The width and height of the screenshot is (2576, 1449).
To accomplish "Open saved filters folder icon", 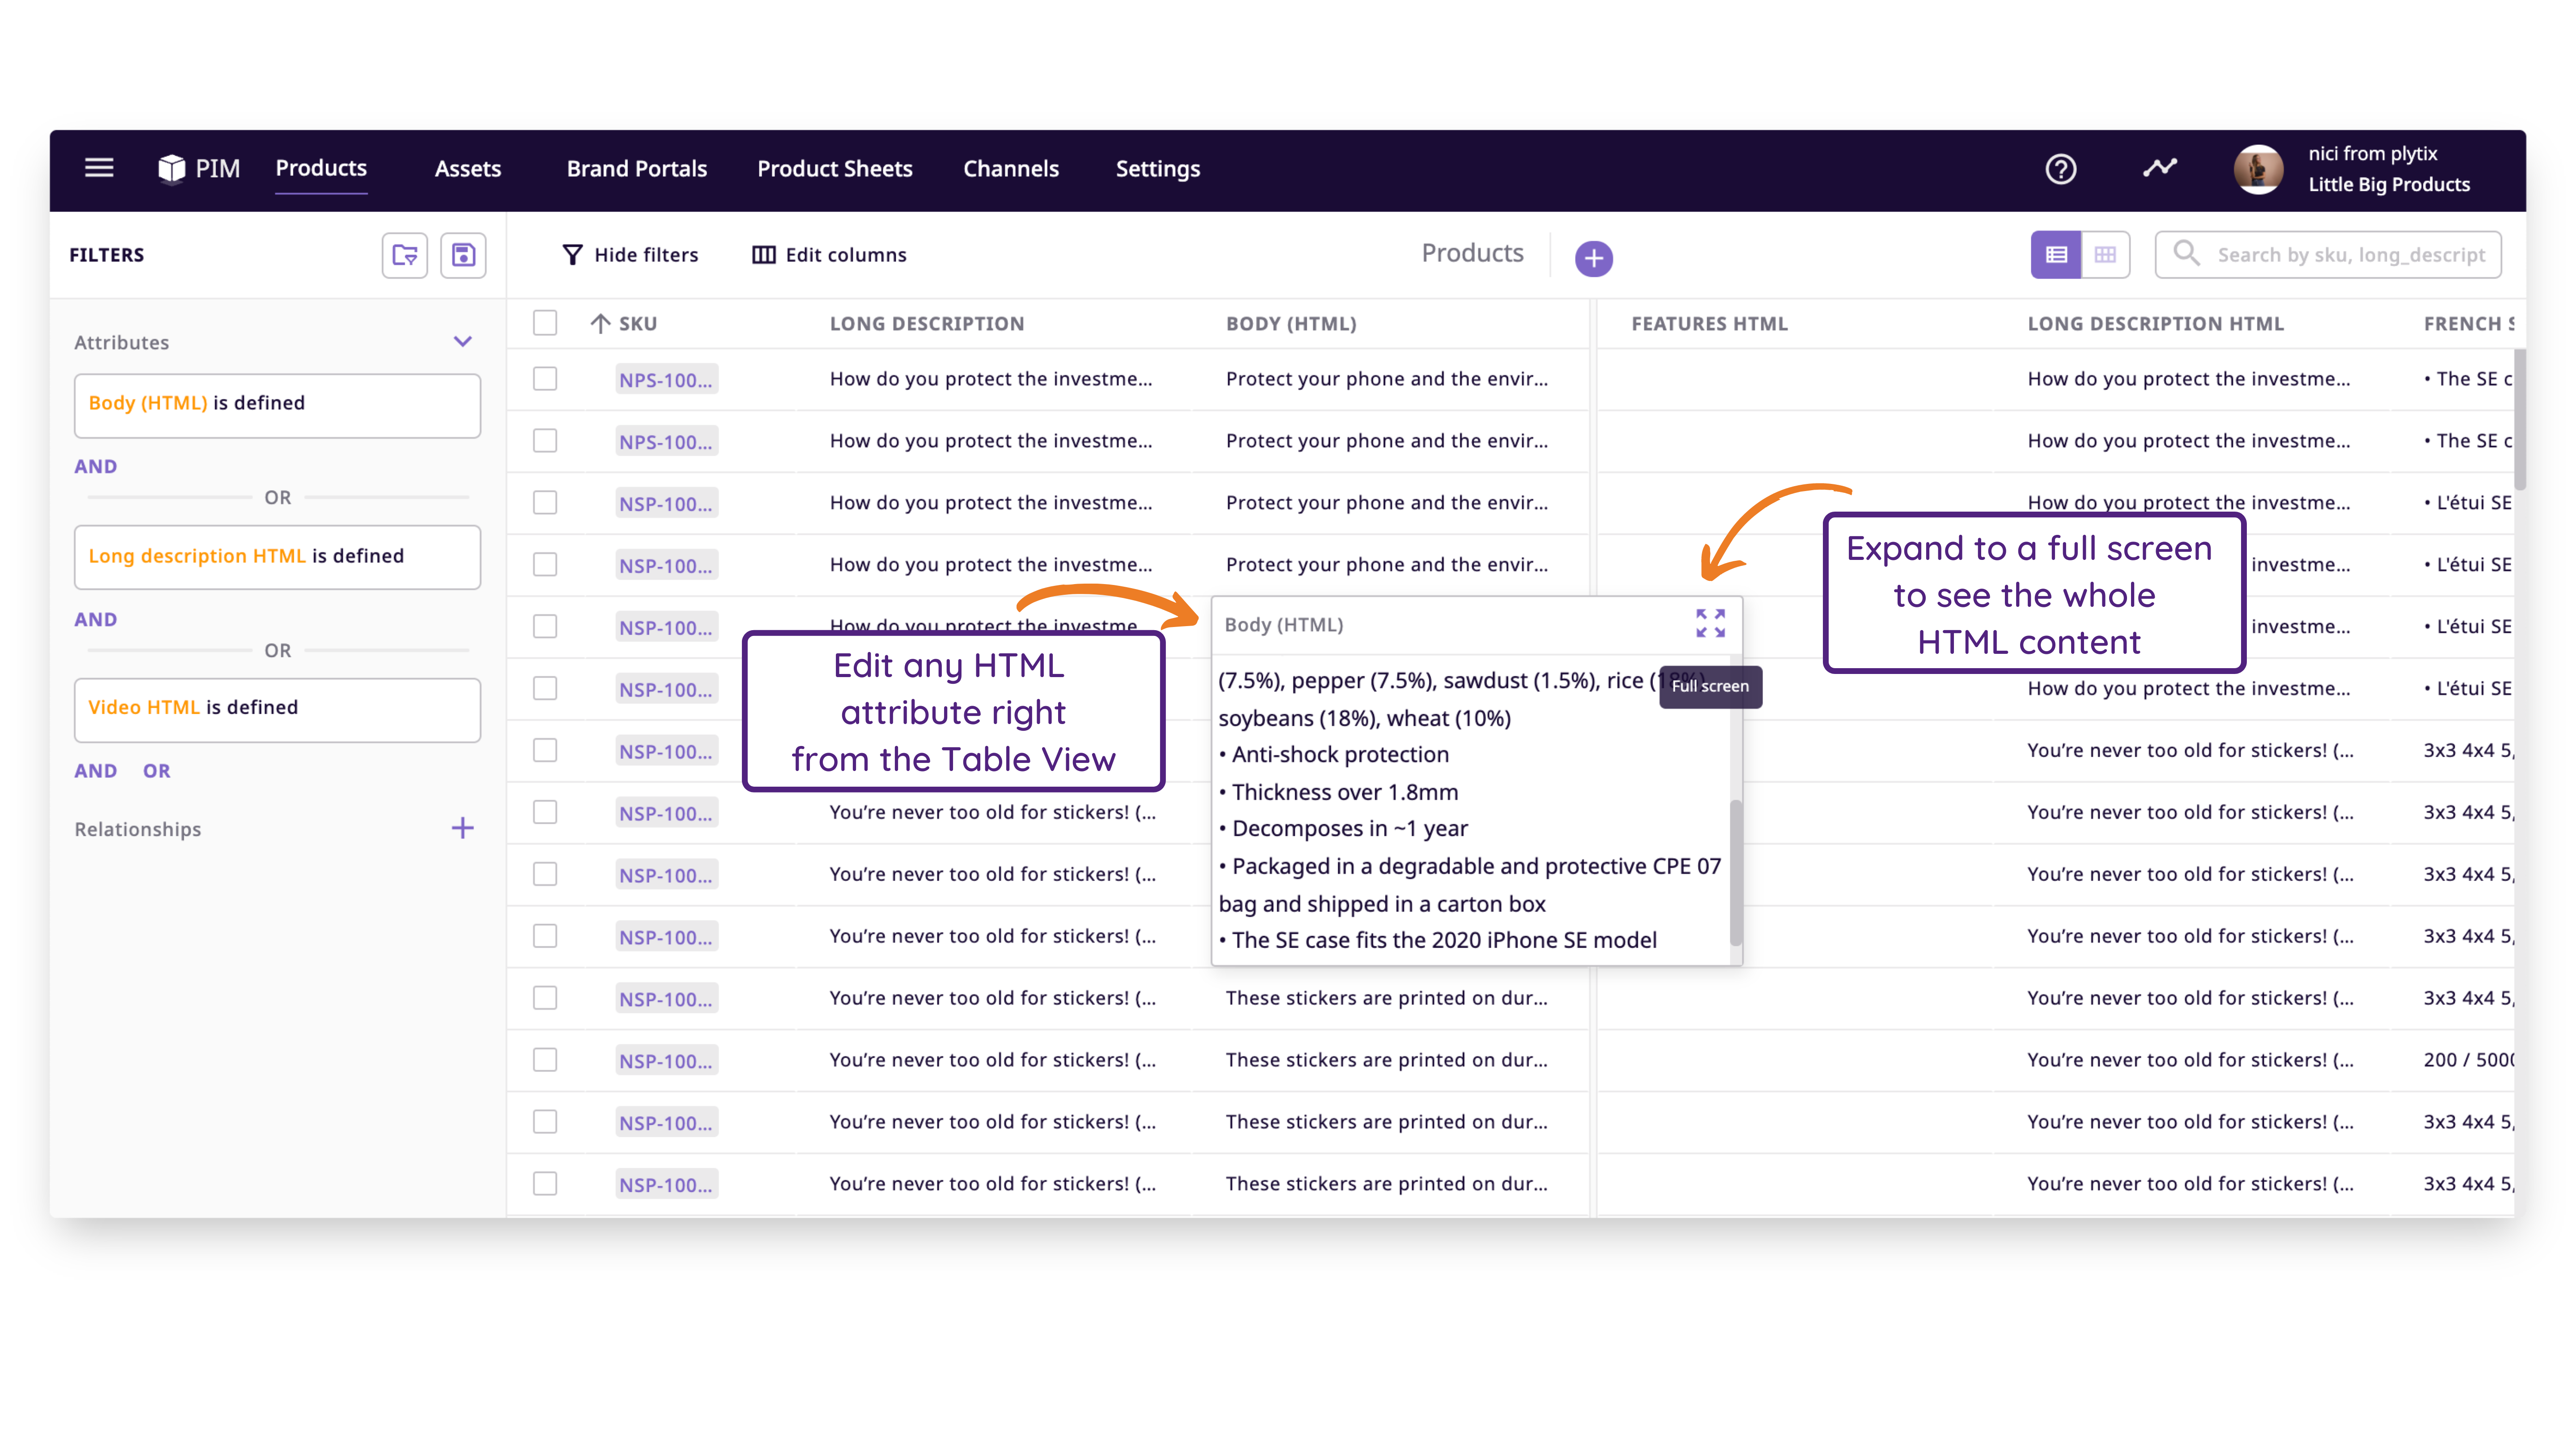I will tap(405, 255).
